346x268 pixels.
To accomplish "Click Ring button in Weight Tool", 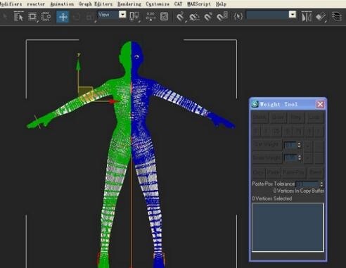I will click(x=296, y=117).
